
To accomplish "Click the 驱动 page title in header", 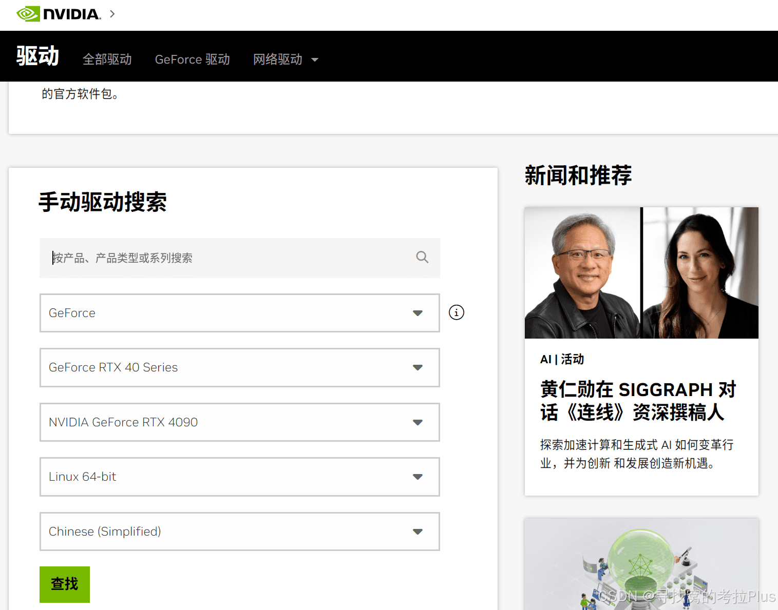I will 38,56.
